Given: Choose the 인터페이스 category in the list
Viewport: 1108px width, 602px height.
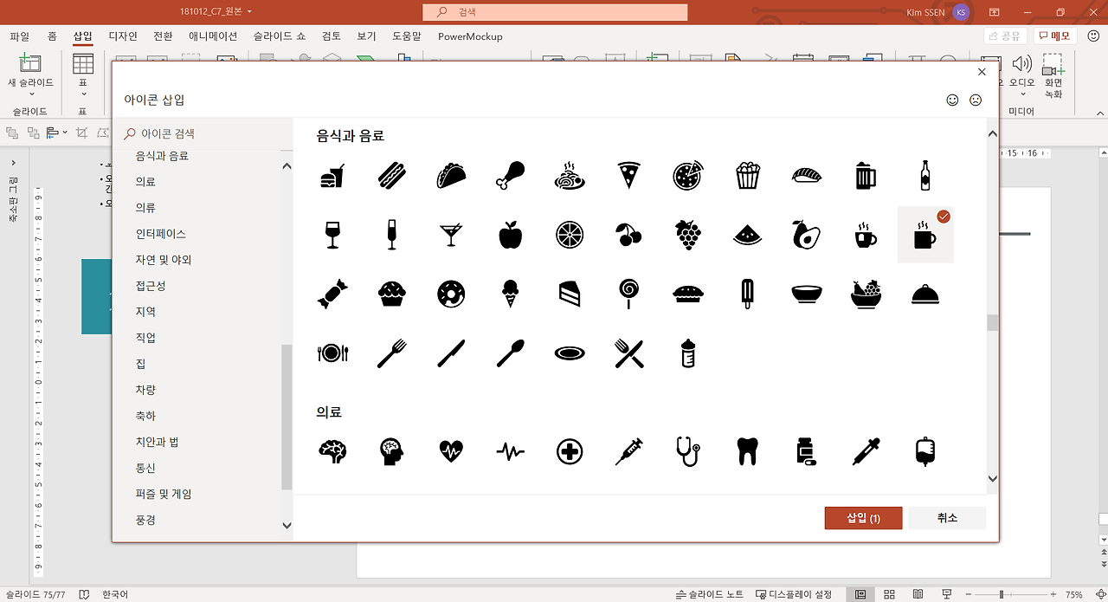Looking at the screenshot, I should tap(161, 234).
